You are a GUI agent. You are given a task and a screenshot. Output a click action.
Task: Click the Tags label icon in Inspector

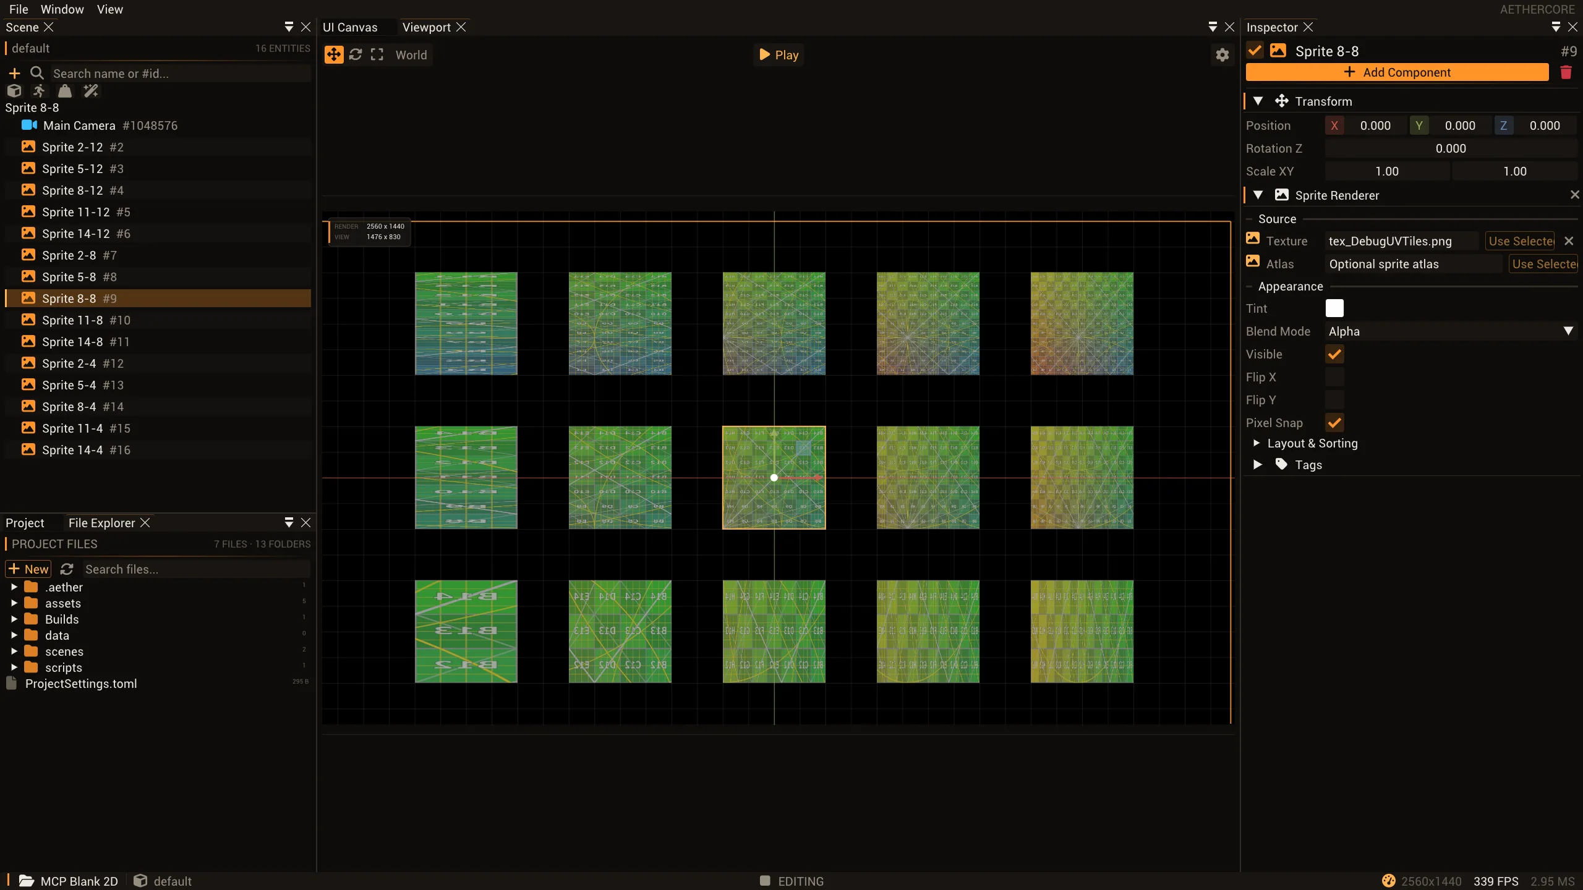point(1281,464)
